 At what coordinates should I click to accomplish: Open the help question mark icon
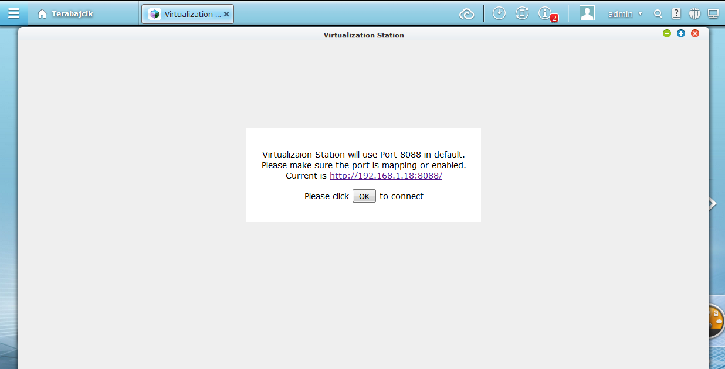(x=676, y=13)
